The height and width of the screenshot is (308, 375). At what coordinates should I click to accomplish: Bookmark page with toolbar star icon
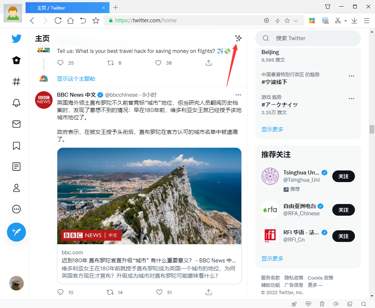96,20
